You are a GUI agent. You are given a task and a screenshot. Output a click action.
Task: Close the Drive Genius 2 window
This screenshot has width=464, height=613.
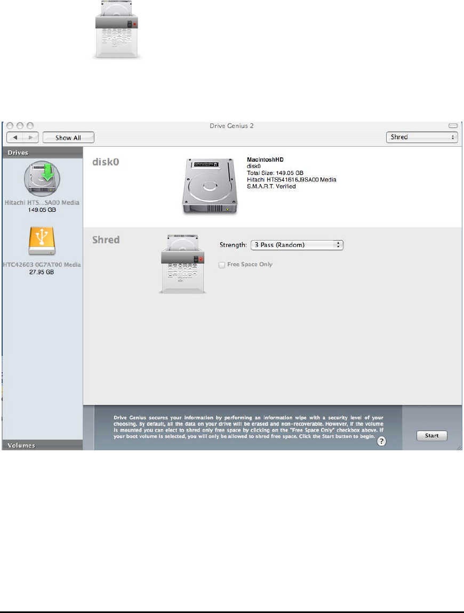[10, 125]
